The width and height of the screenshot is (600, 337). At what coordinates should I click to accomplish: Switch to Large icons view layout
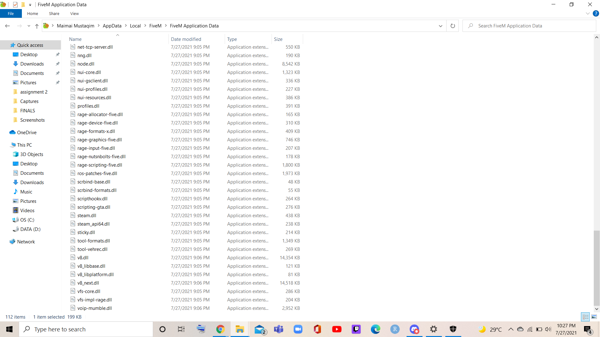point(594,317)
